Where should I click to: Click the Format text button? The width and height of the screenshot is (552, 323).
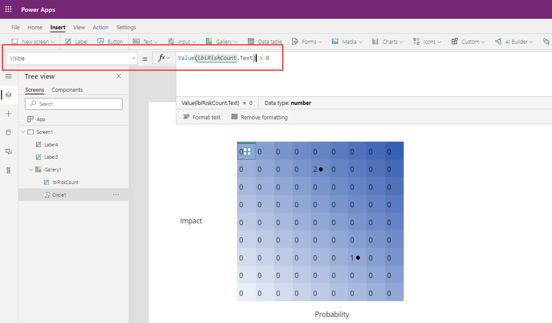[202, 117]
